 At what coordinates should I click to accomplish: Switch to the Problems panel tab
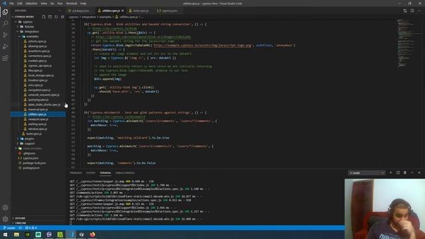(x=76, y=173)
